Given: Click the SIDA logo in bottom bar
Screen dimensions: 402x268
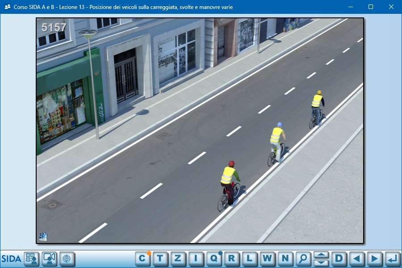Looking at the screenshot, I should click(11, 259).
